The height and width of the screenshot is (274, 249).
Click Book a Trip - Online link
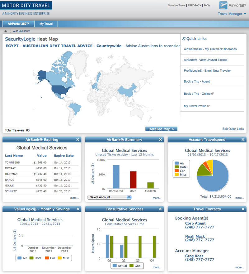197,94
